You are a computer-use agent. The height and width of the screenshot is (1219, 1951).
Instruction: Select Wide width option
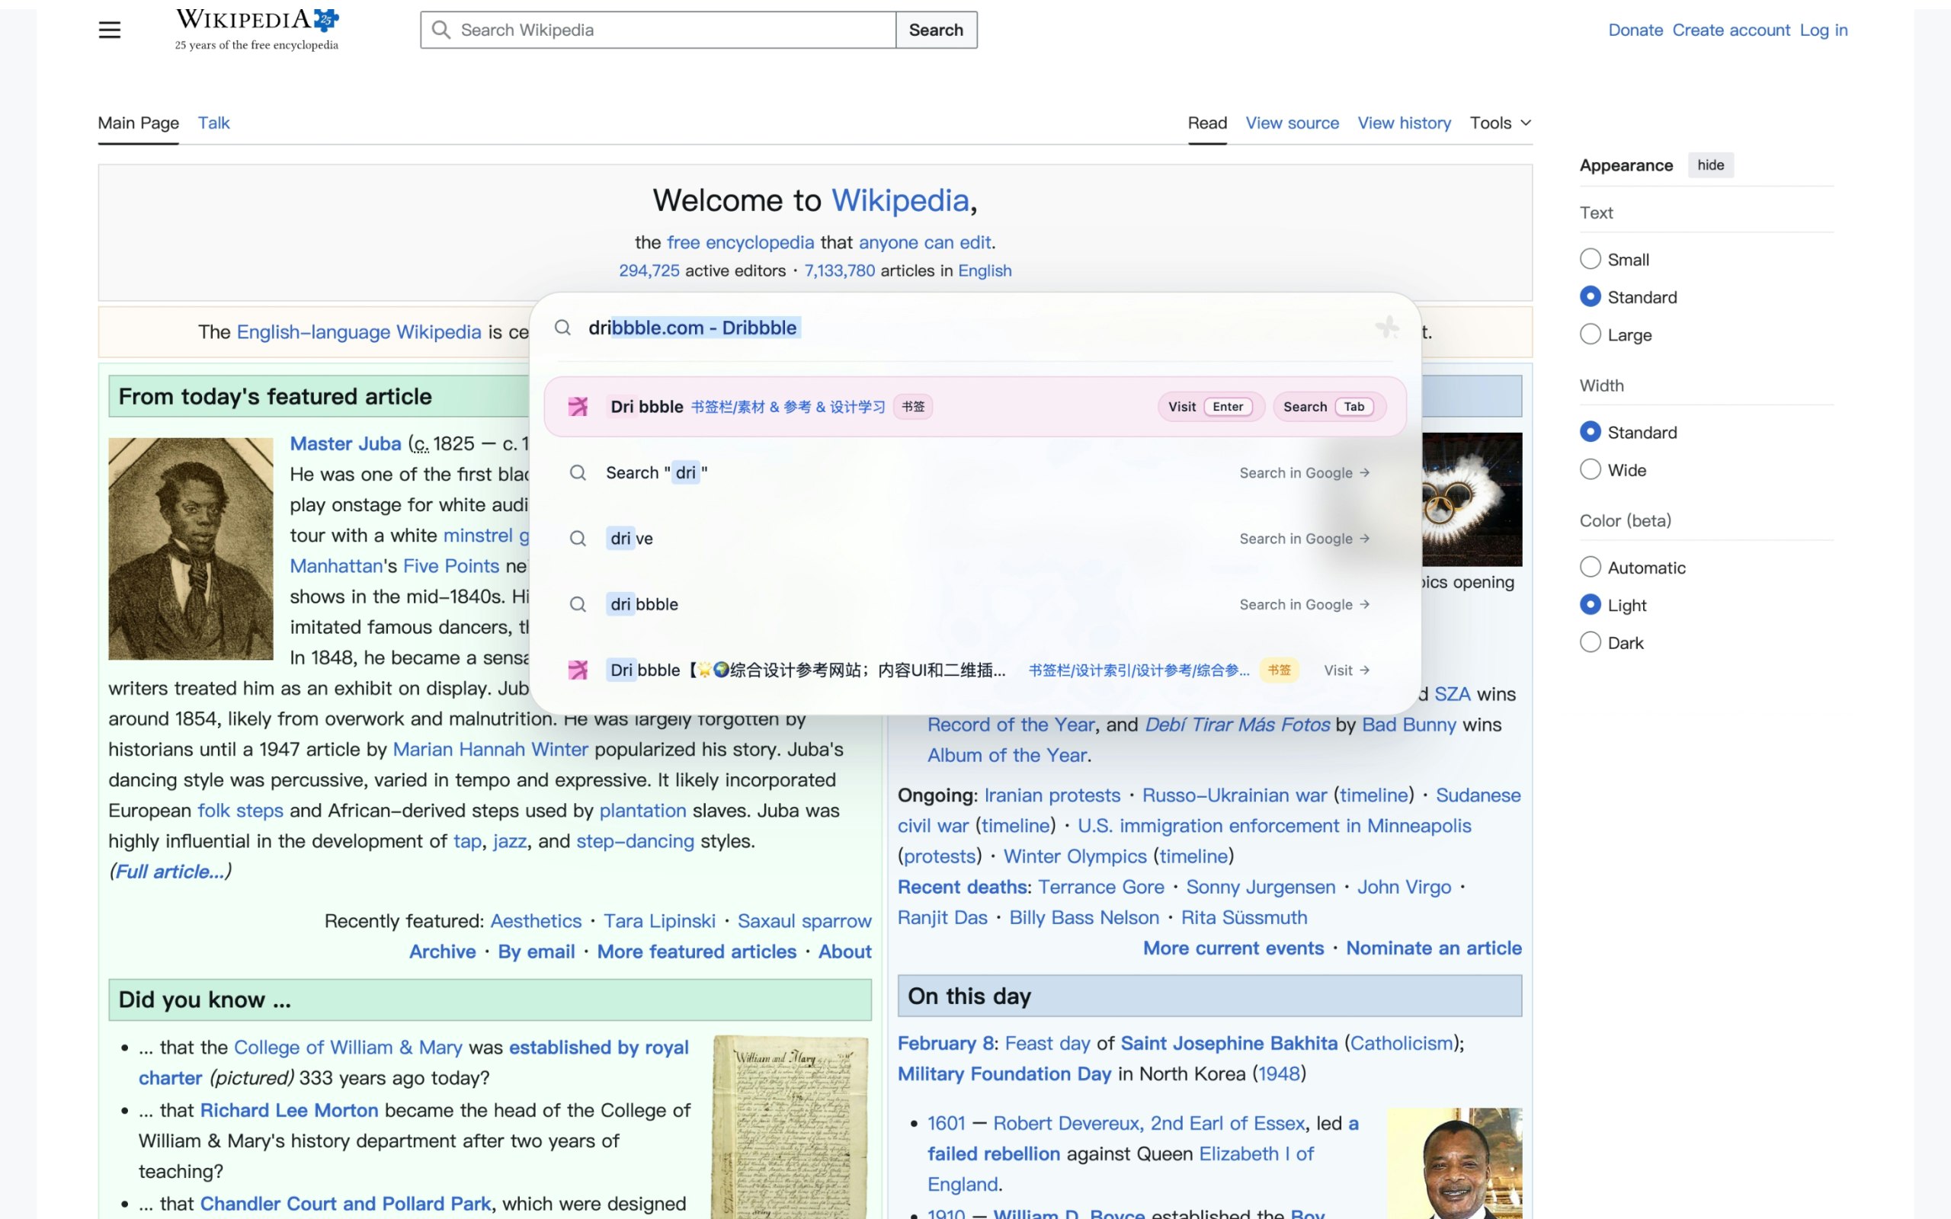1590,470
